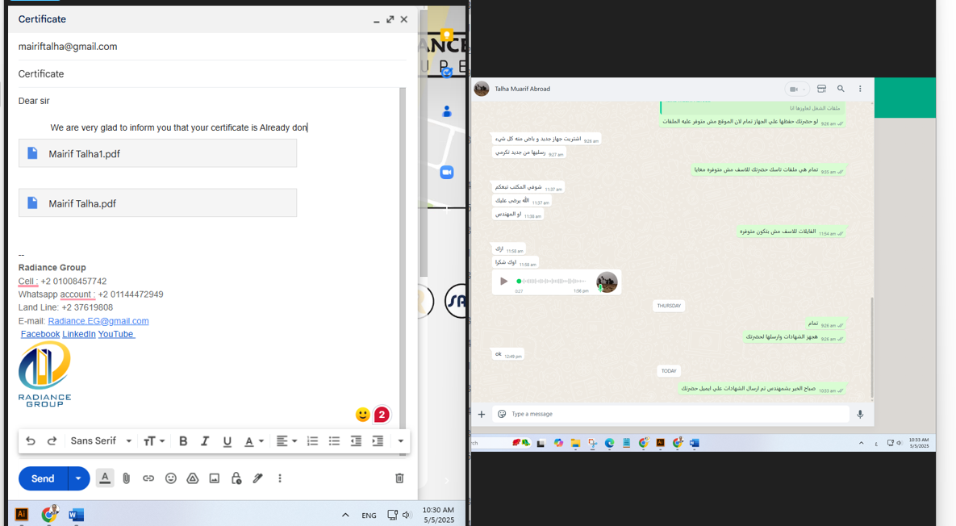Click the Certificate subject field
This screenshot has height=526, width=956.
[x=211, y=73]
